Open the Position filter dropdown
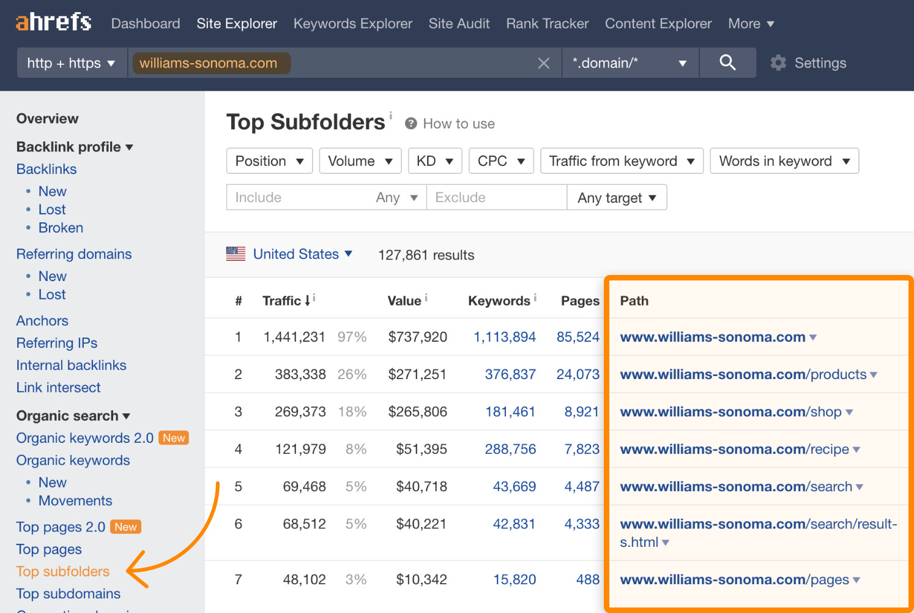 269,161
